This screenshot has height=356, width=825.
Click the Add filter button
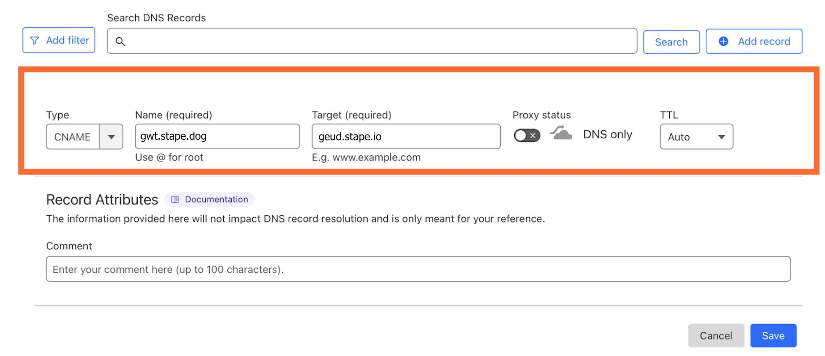58,40
